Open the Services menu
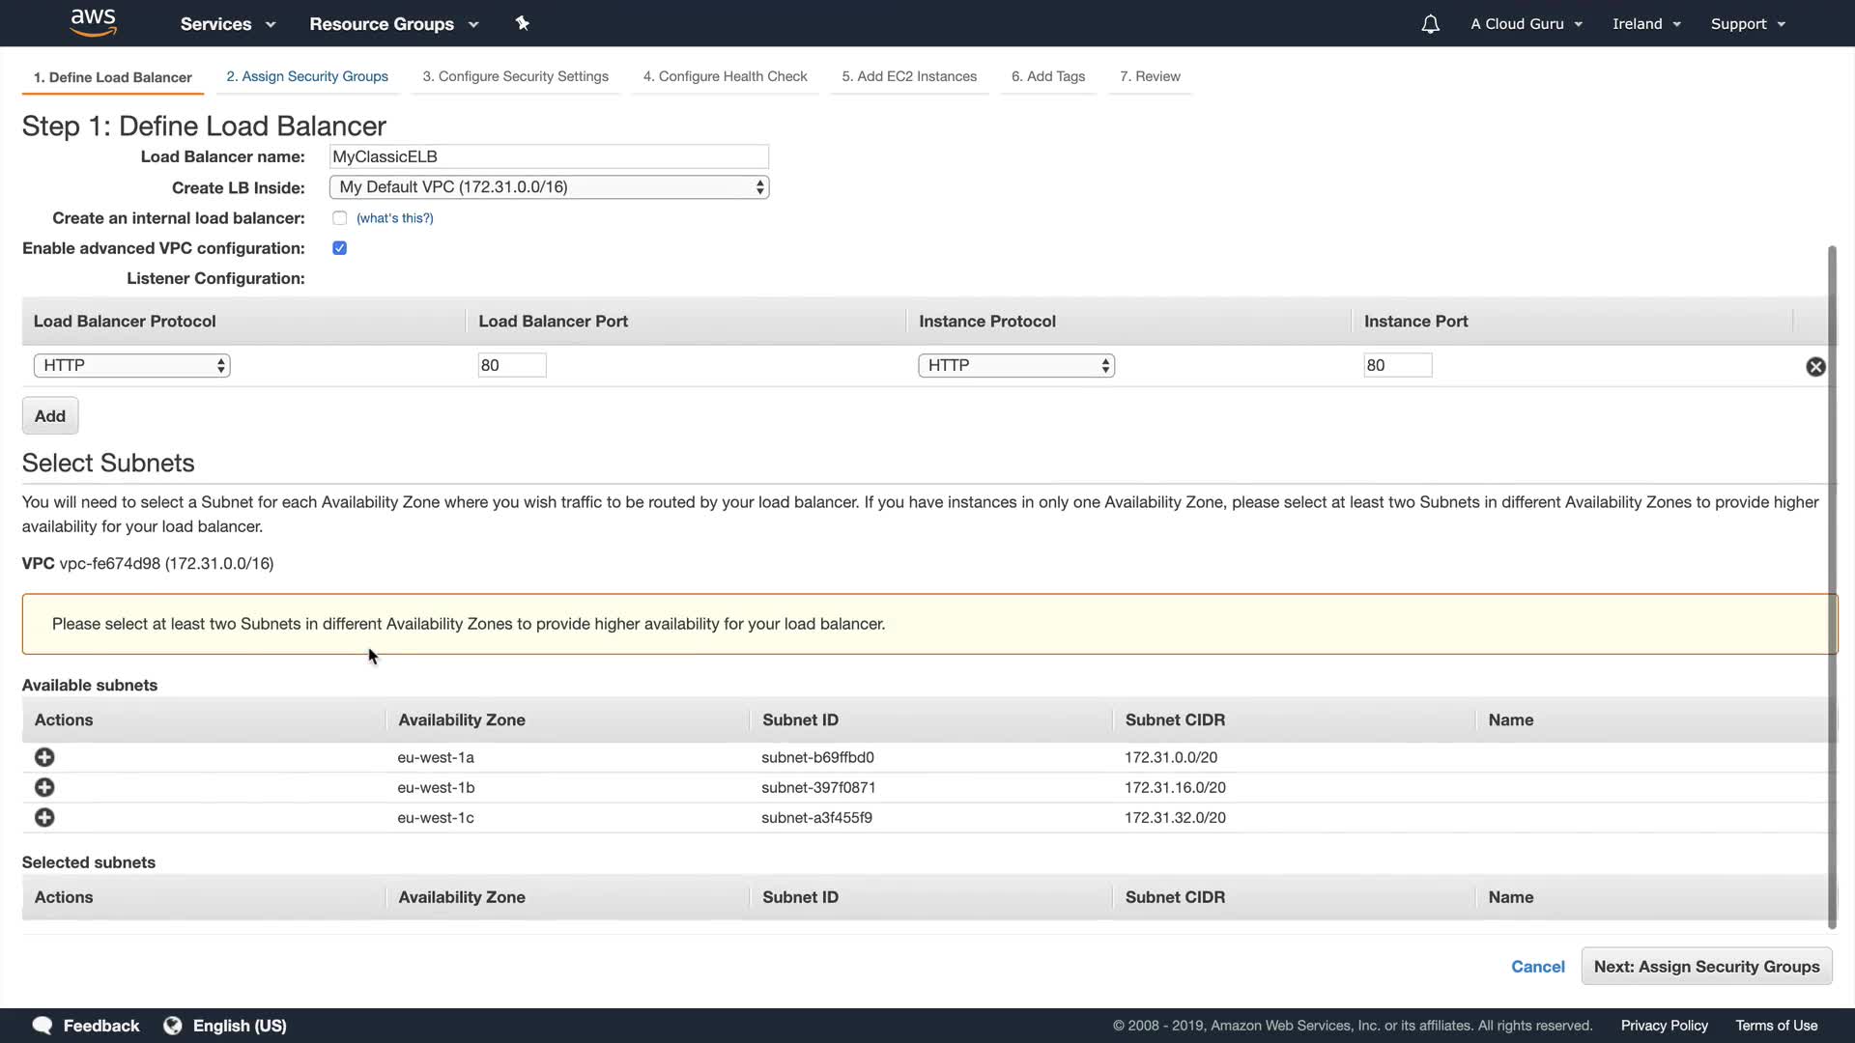The height and width of the screenshot is (1043, 1855). pos(227,24)
